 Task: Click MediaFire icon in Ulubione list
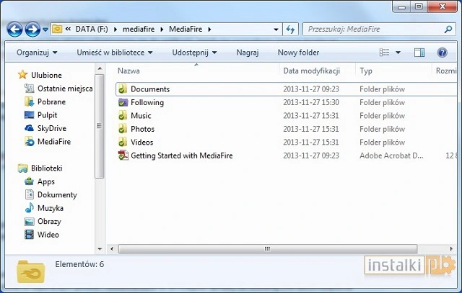[x=29, y=142]
